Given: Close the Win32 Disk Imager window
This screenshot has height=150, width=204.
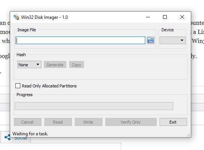Looking at the screenshot, I should tap(182, 17).
